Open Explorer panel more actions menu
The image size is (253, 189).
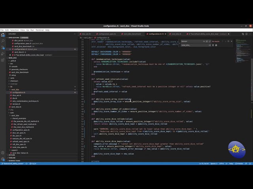pyautogui.click(x=75, y=34)
